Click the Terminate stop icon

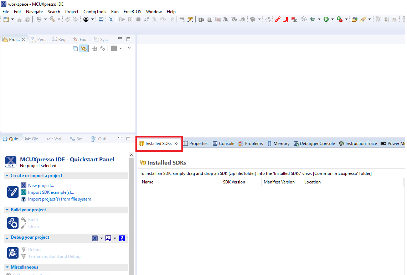pyautogui.click(x=139, y=19)
